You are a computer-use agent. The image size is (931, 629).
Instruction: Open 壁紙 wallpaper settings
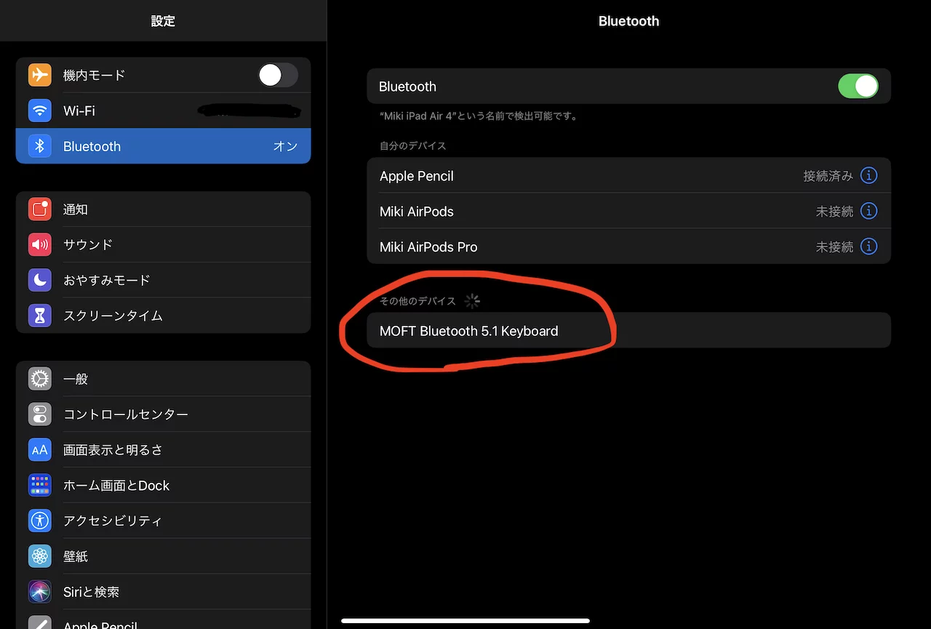(163, 556)
